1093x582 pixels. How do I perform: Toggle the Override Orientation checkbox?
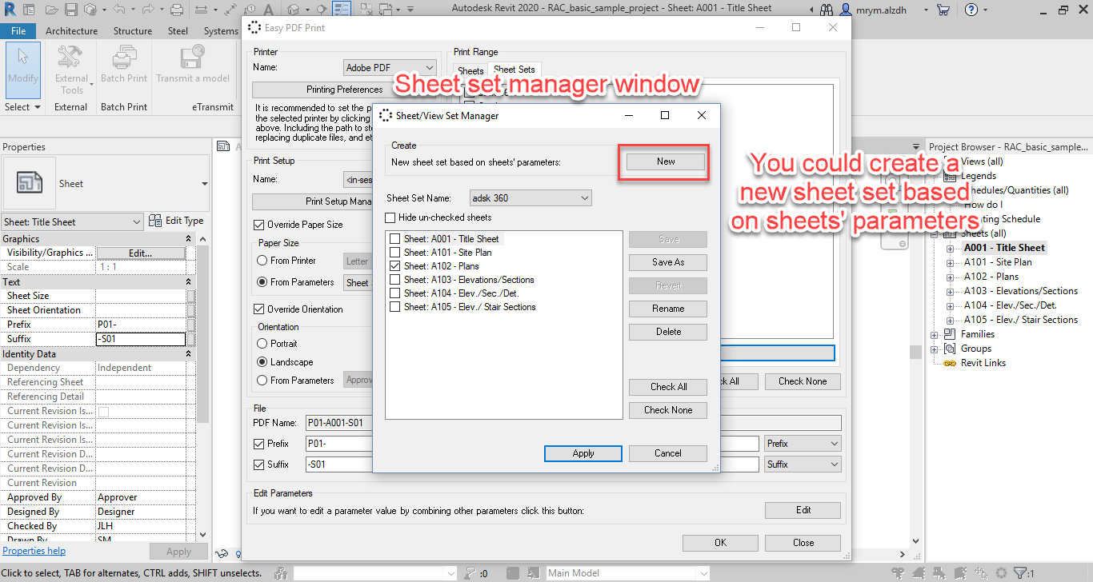[258, 309]
